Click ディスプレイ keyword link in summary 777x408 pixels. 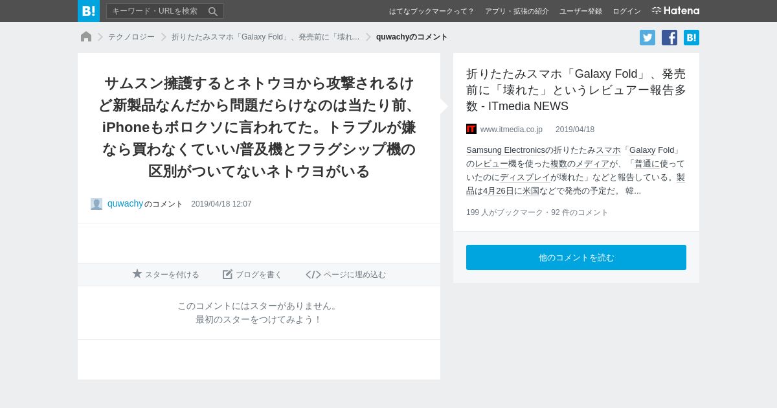(525, 177)
